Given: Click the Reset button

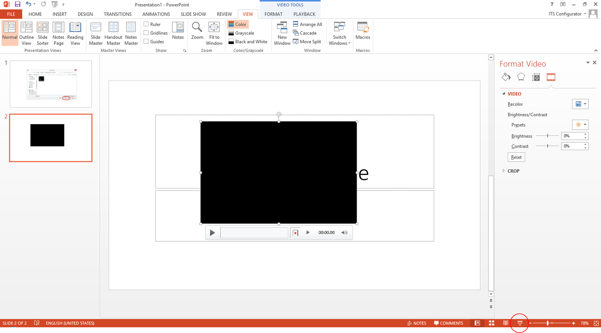Looking at the screenshot, I should point(516,157).
